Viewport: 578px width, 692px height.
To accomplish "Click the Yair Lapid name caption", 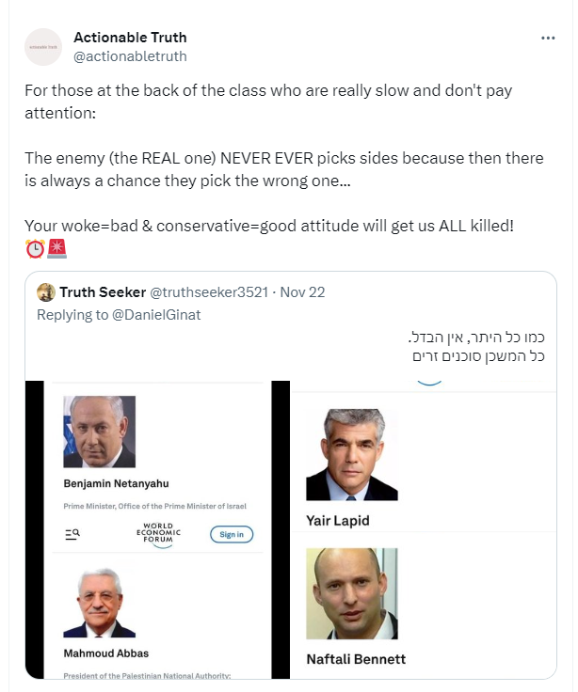I will click(338, 521).
